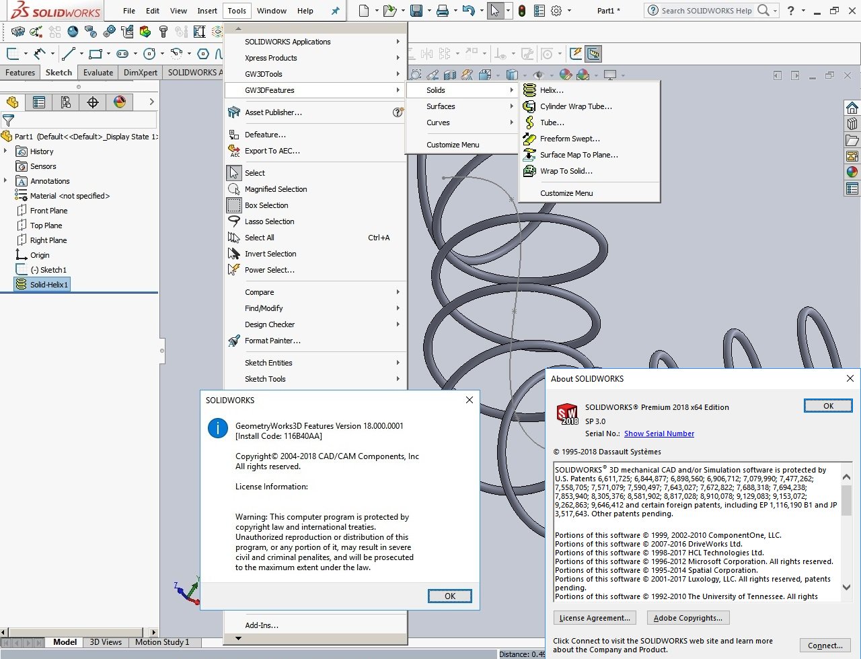
Task: Click the File Properties icon
Action: point(539,11)
